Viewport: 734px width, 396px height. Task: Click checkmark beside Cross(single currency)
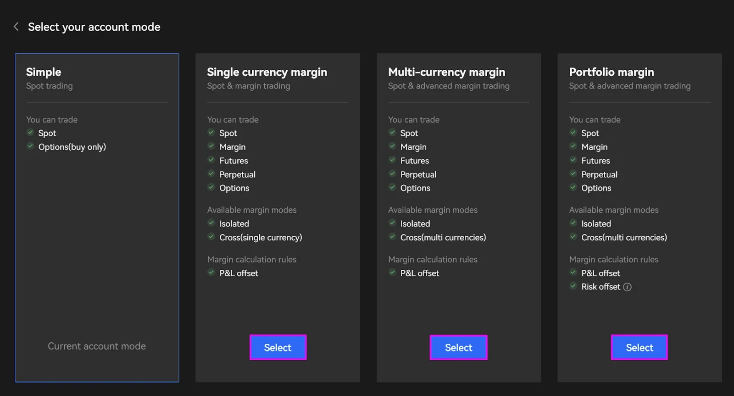[211, 237]
